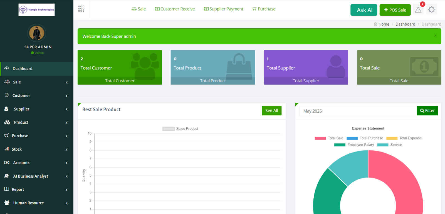Expand the Purchase sidebar submenu arrow
The height and width of the screenshot is (214, 445).
point(67,136)
